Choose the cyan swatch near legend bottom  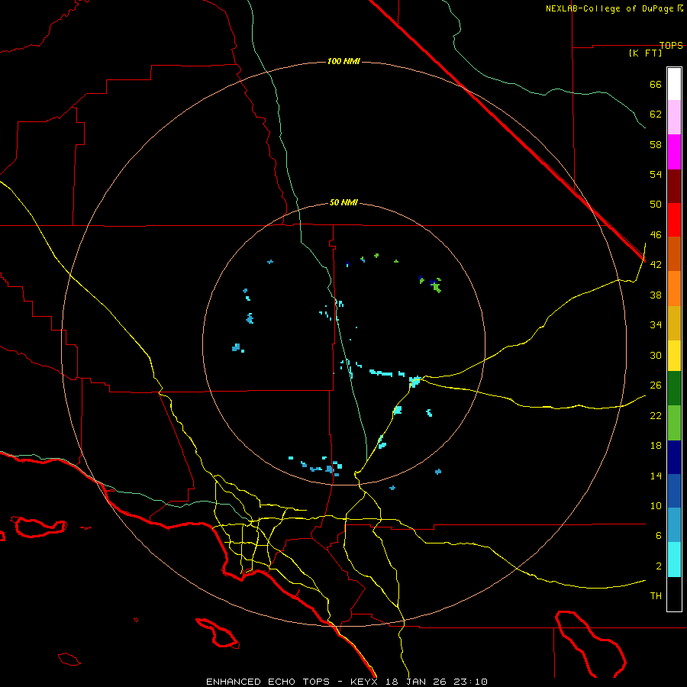[674, 559]
